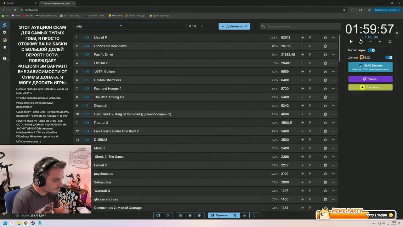The image size is (403, 227).
Task: Open the auction hammer sidebar icon
Action: coord(5,25)
